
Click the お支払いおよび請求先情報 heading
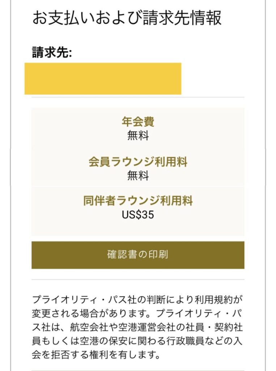point(127,18)
